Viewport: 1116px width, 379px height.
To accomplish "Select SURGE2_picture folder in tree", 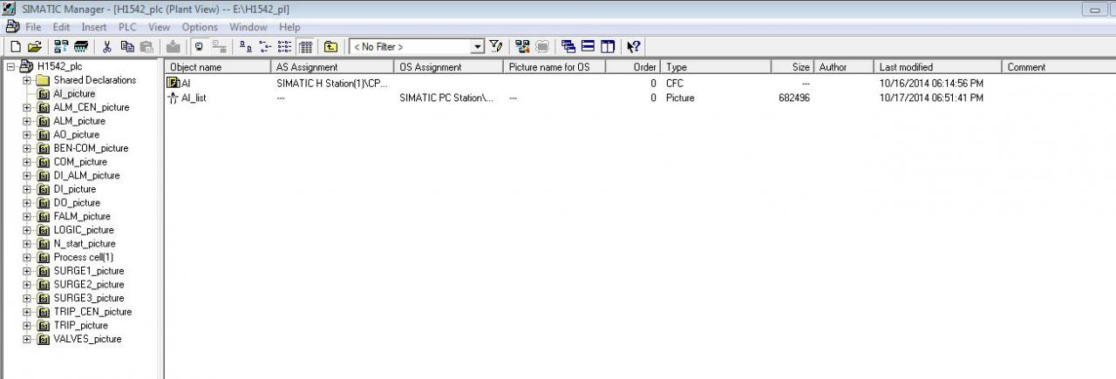I will click(89, 284).
